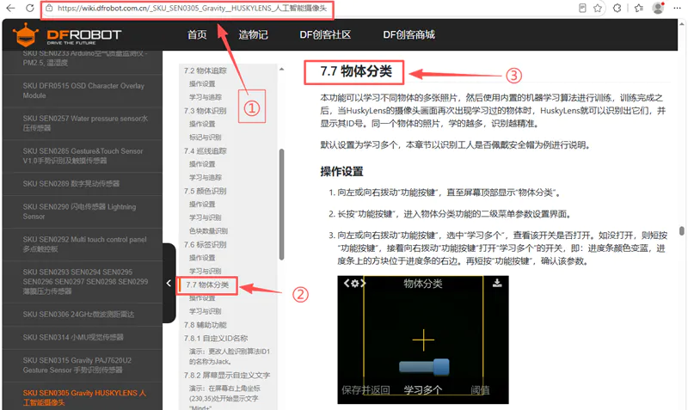Jump to 7.8.1 自定义ID名称 in contents

coord(216,339)
